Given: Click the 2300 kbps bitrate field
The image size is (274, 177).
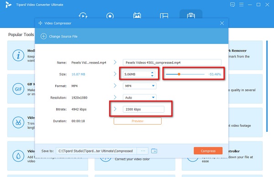Looking at the screenshot, I should (143, 109).
